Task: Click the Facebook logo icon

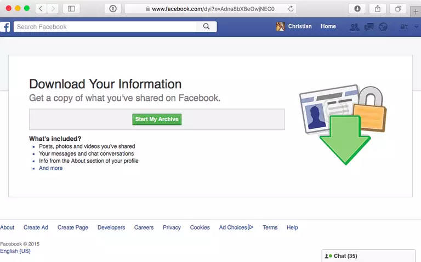Action: coord(5,27)
